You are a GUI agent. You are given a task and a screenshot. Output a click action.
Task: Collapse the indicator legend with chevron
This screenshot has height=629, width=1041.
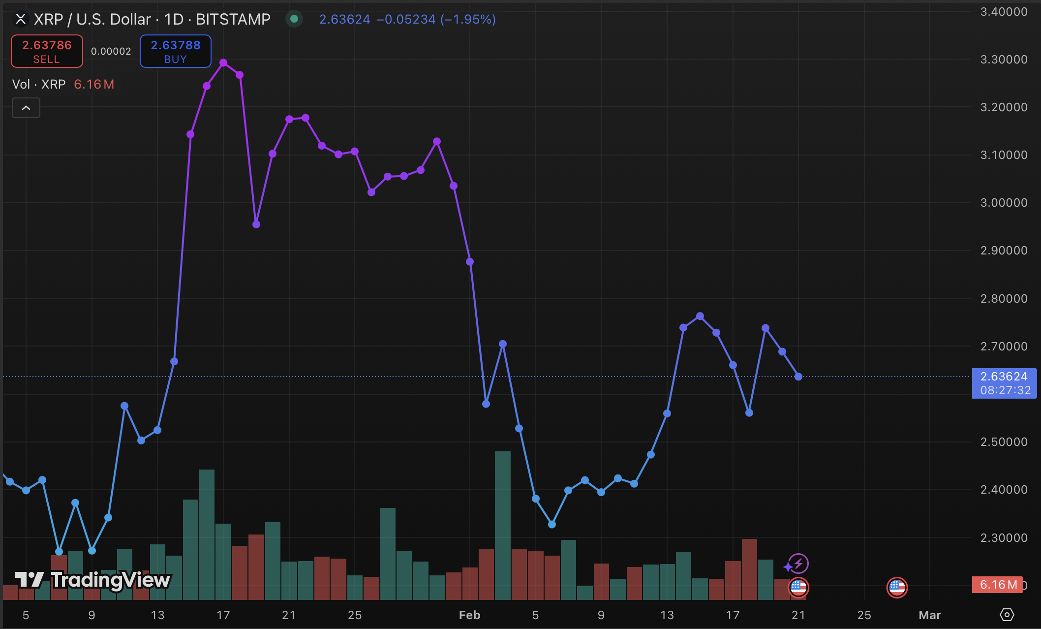tap(26, 108)
